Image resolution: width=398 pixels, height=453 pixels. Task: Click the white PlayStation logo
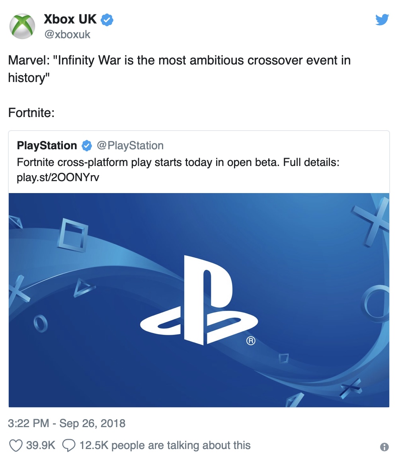[x=199, y=298]
